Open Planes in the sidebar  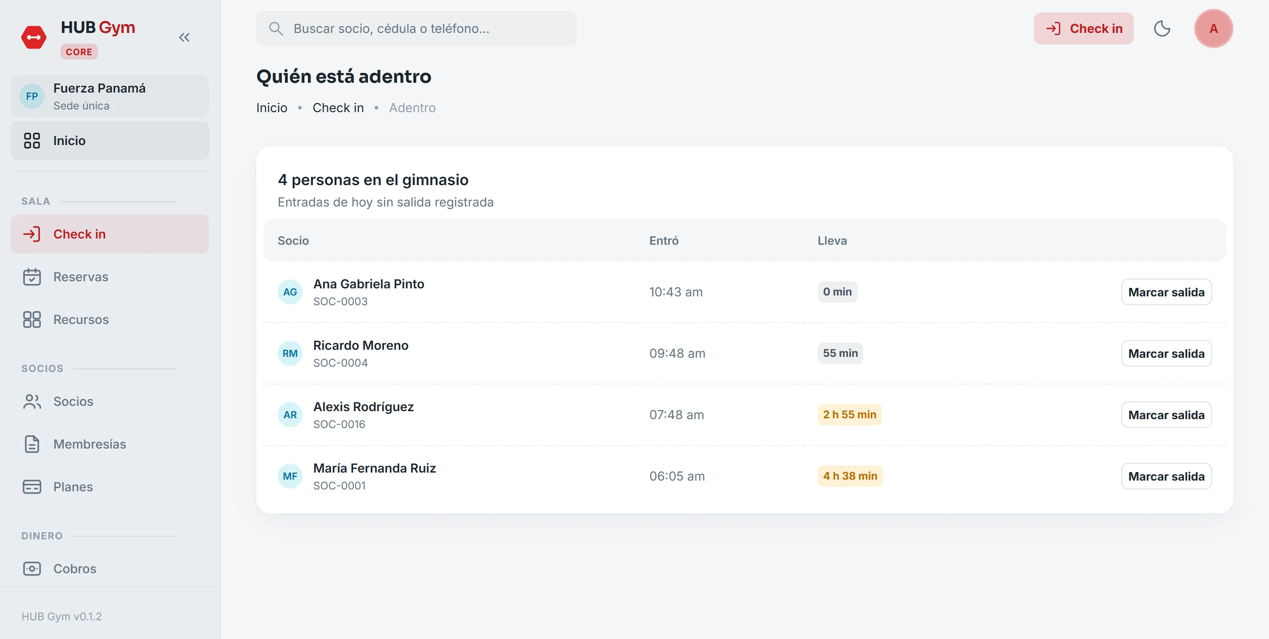click(x=110, y=487)
